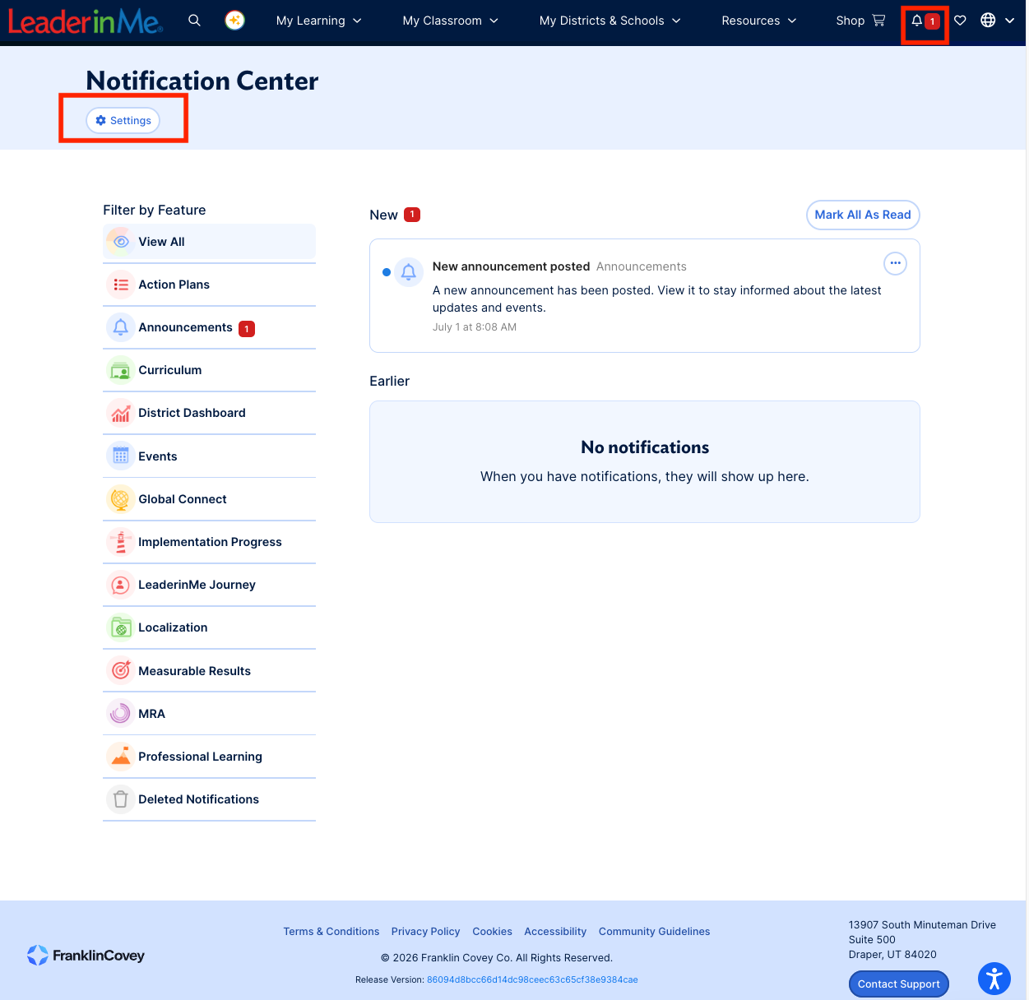
Task: Click the LeaderinMe logo
Action: [86, 21]
